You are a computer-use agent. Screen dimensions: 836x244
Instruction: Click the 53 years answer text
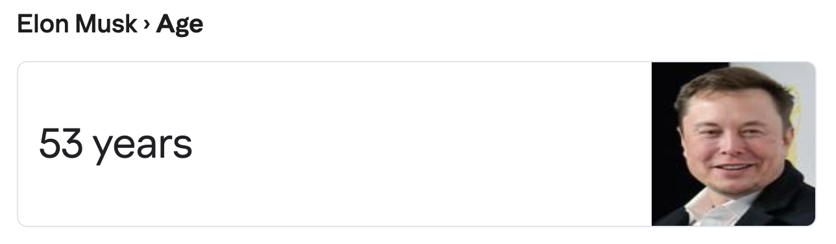116,144
